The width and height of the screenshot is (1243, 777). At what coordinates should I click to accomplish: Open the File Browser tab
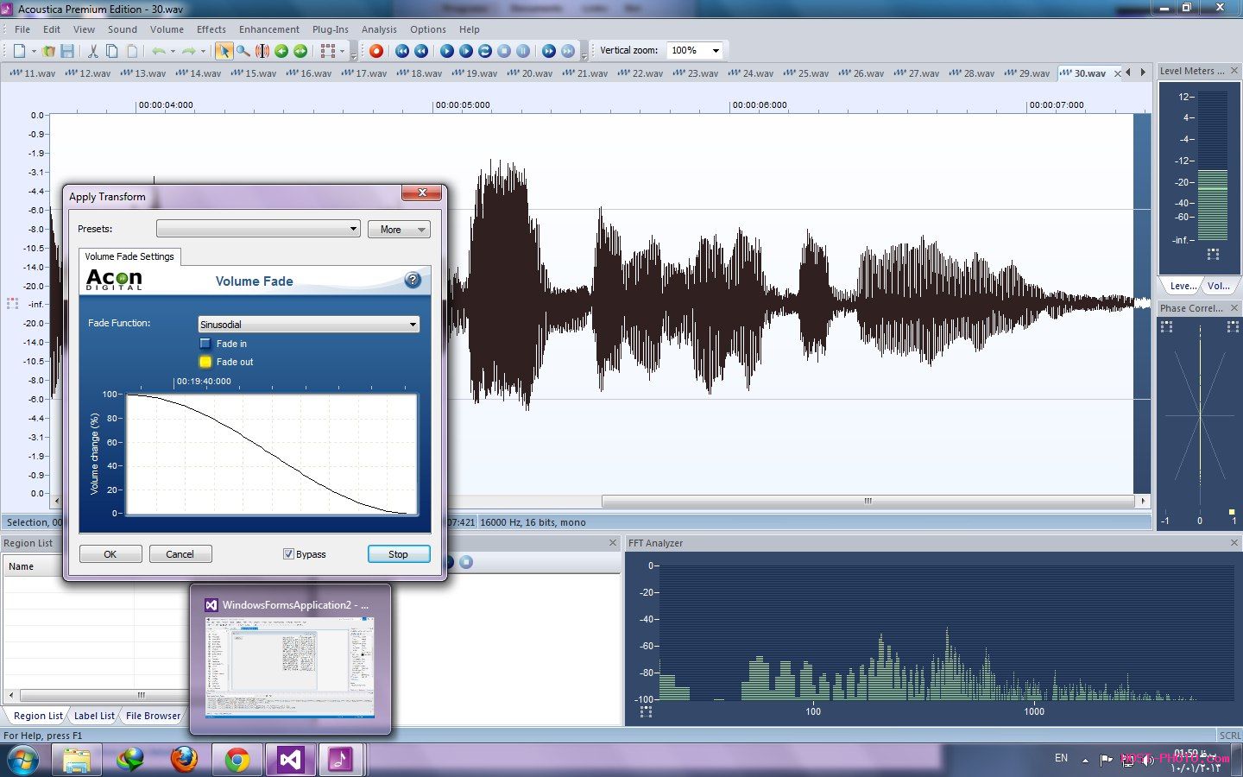154,716
